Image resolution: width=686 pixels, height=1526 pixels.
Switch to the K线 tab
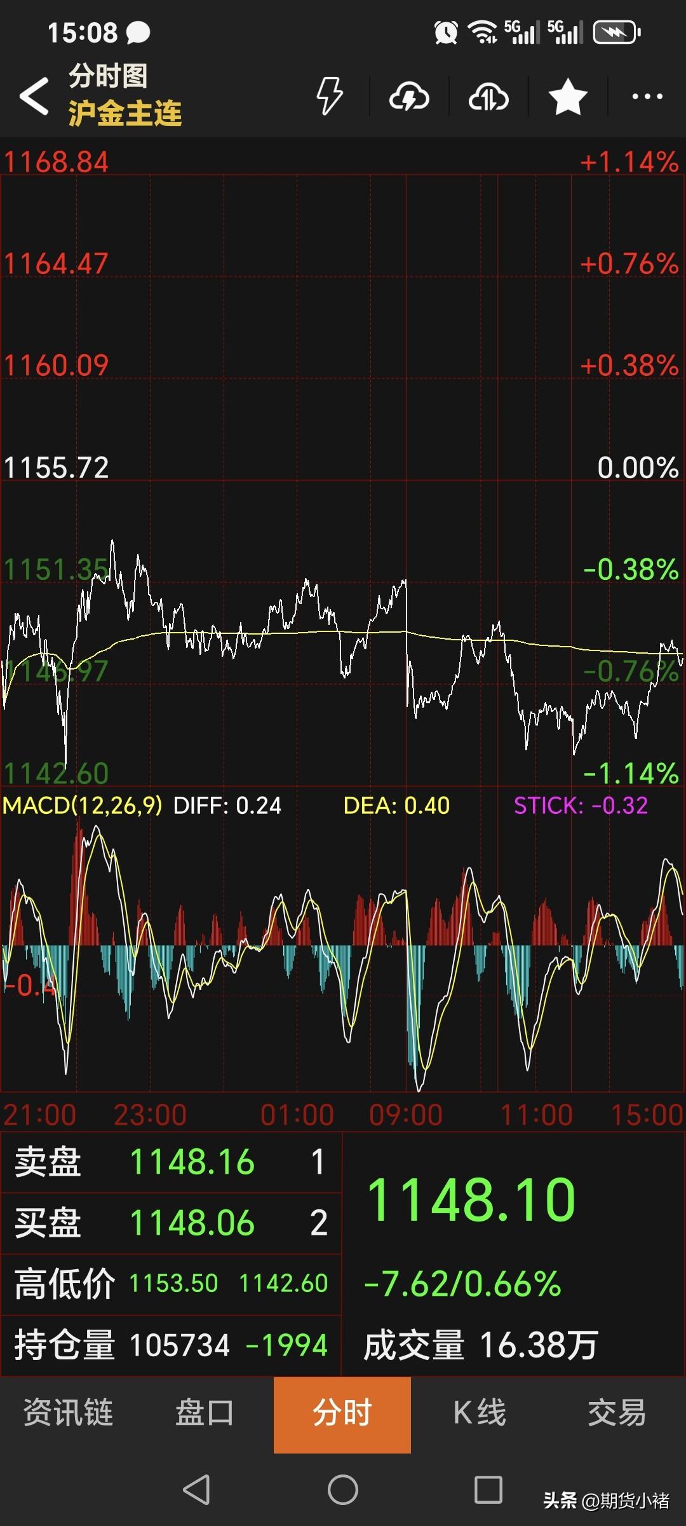480,1413
